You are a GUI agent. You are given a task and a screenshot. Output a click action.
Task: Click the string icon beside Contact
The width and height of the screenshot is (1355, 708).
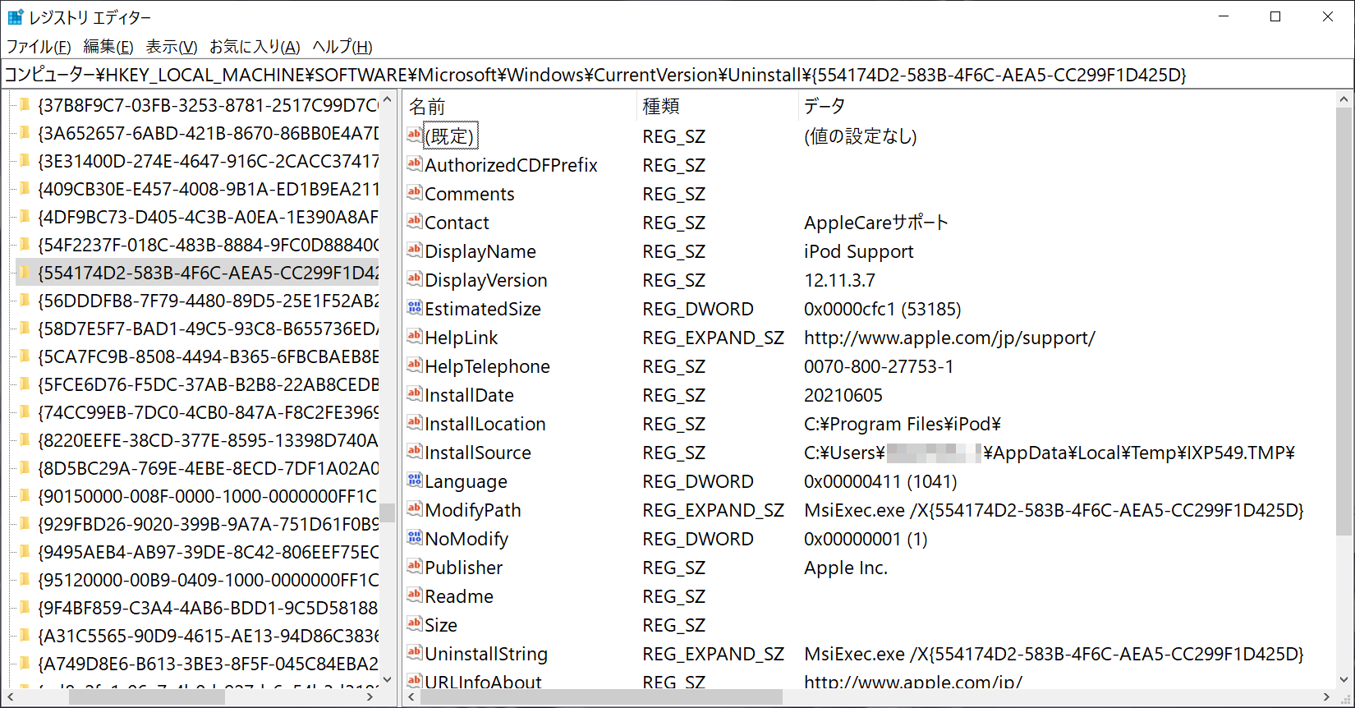click(x=415, y=222)
